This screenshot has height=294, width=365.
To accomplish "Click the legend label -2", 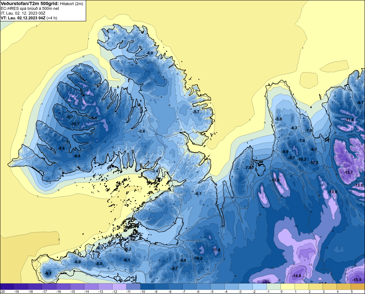I will (x=255, y=292).
